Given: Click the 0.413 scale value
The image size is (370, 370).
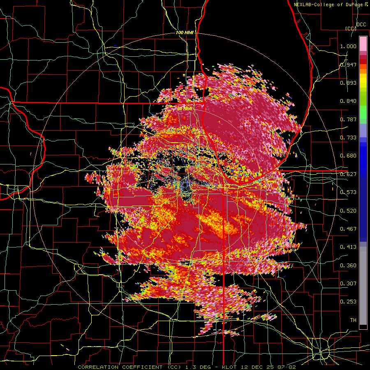Looking at the screenshot, I should pyautogui.click(x=348, y=247).
